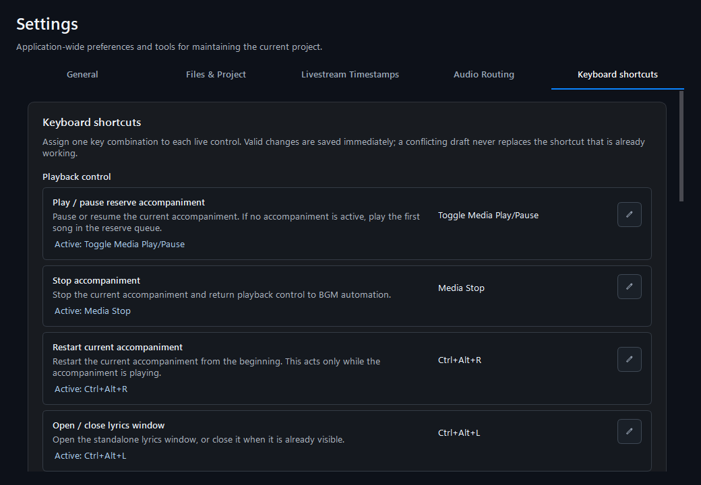Select the Keyboard shortcuts tab
The width and height of the screenshot is (701, 485).
click(617, 75)
